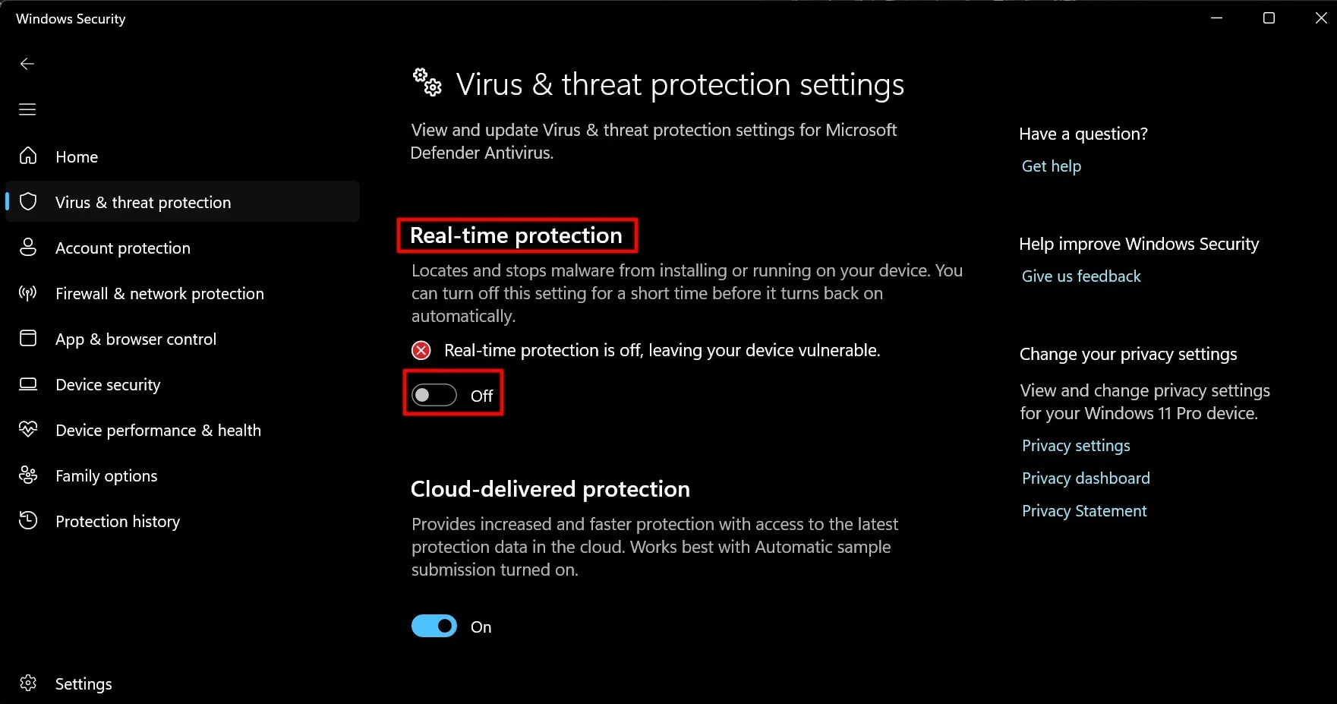This screenshot has height=704, width=1337.
Task: Click the Device security laptop icon
Action: (28, 384)
